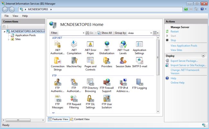Click the status bar network icon
The height and width of the screenshot is (129, 209).
(x=204, y=125)
